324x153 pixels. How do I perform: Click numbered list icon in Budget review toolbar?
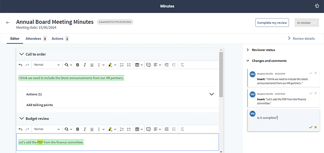coord(122,129)
